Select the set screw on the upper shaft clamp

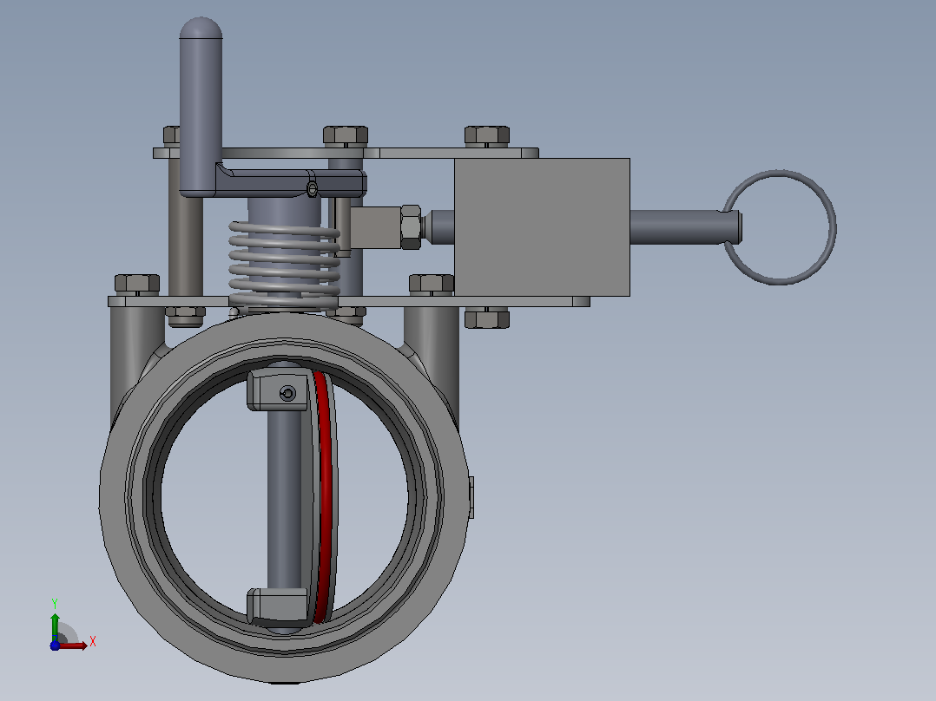coord(287,393)
